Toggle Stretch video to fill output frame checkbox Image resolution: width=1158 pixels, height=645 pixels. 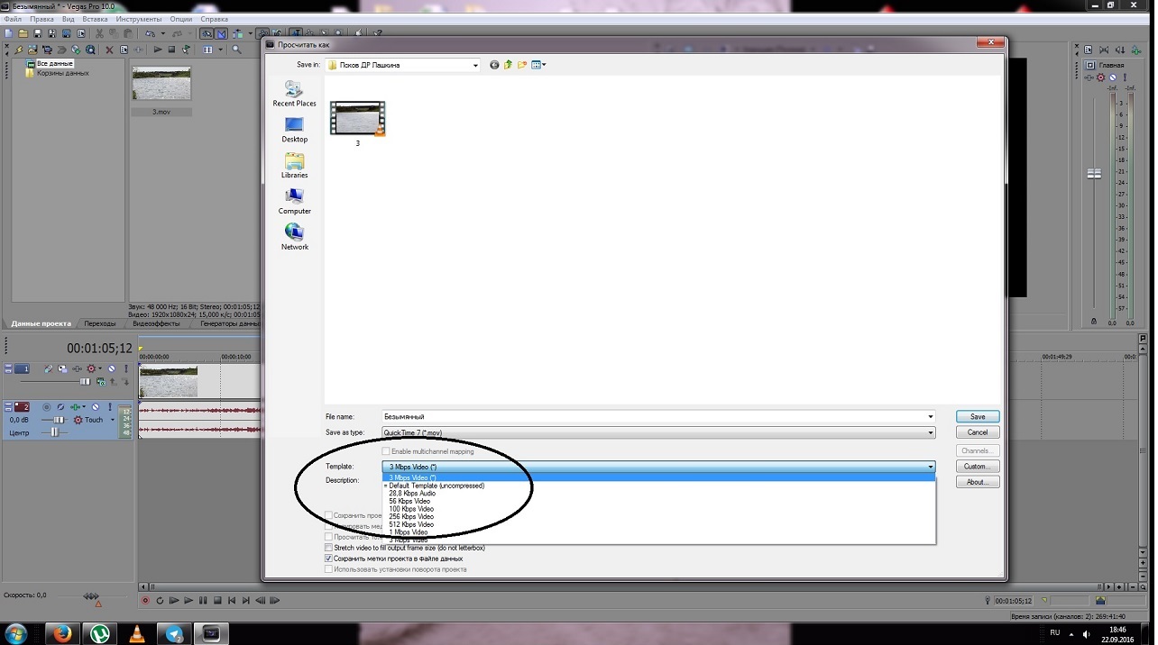328,548
